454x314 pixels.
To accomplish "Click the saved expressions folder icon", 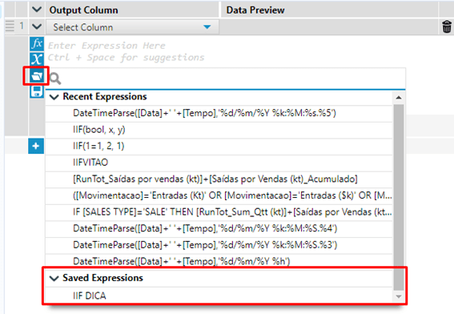I will (37, 76).
